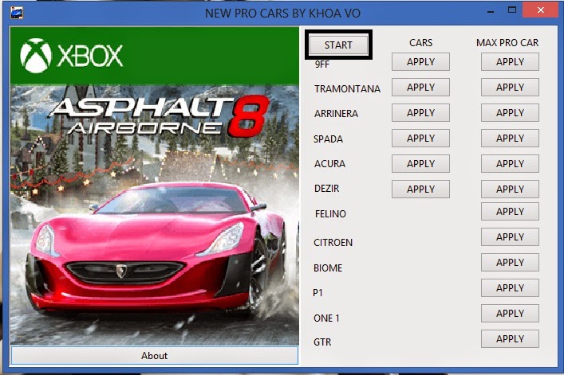Screen dimensions: 564x375
Task: Apply DEZIR in the CARS column
Action: pos(420,189)
